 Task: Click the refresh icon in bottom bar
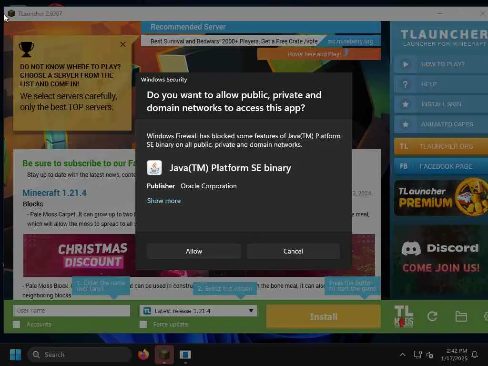pyautogui.click(x=432, y=316)
